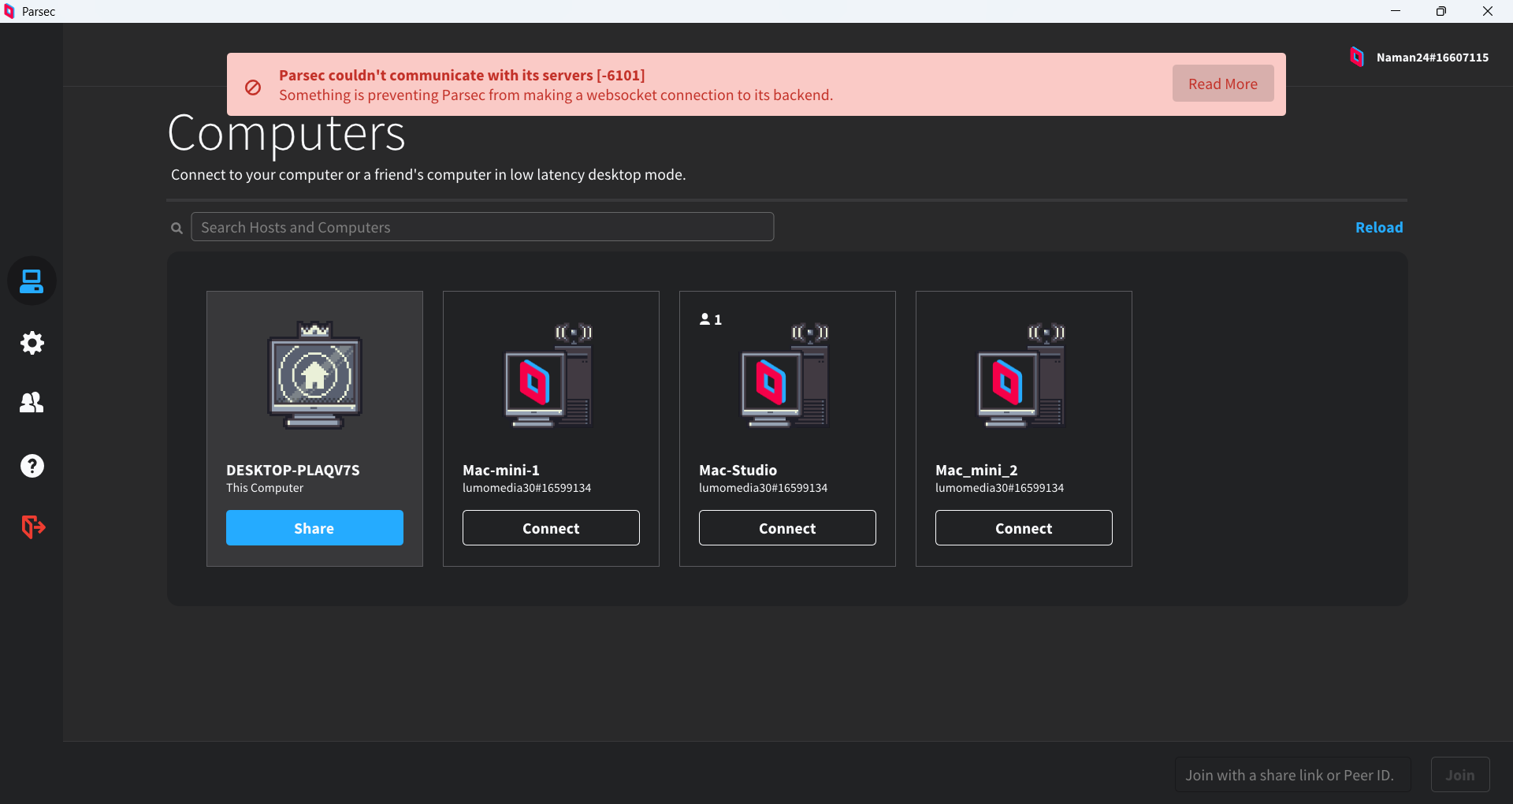The height and width of the screenshot is (804, 1513).
Task: Click the error icon in the alert banner
Action: pyautogui.click(x=253, y=87)
